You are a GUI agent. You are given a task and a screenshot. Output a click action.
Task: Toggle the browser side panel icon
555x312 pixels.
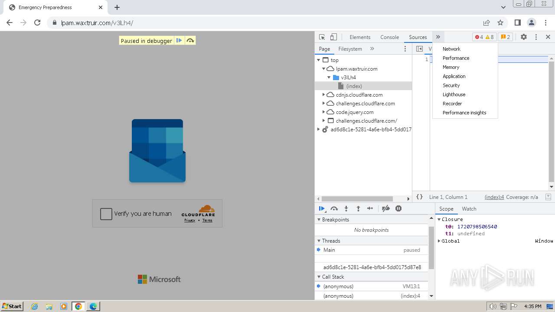(x=518, y=23)
